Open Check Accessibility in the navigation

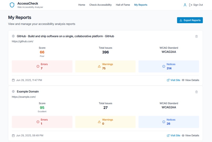coord(100,5)
